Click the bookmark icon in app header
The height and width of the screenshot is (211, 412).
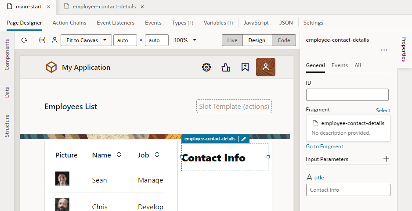(x=245, y=67)
